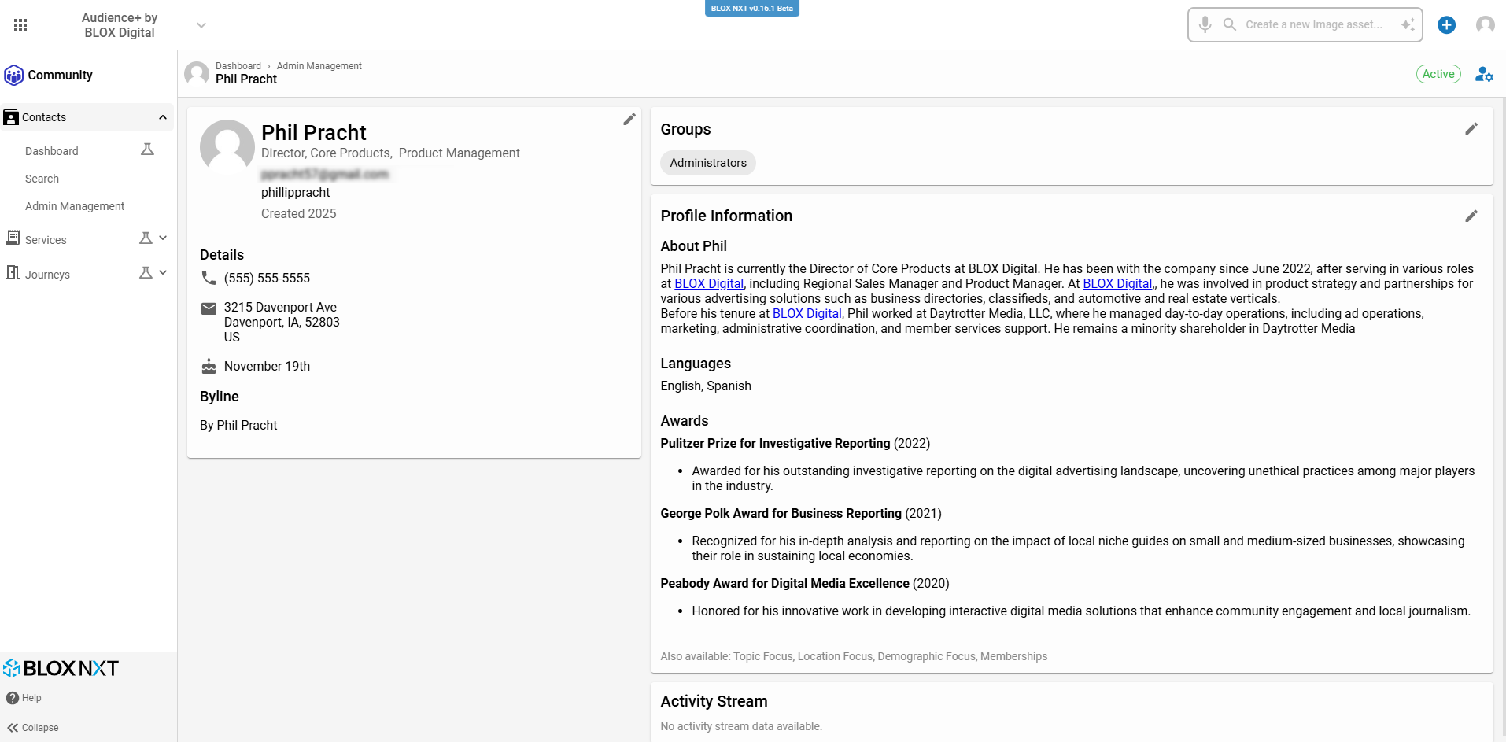Collapse the left sidebar
This screenshot has width=1506, height=742.
pos(33,728)
